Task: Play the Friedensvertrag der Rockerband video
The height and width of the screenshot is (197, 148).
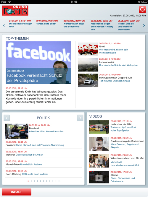Action: click(x=99, y=144)
